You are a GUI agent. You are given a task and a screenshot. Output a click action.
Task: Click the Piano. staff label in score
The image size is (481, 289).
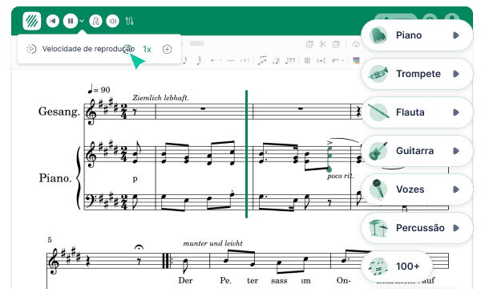(55, 178)
